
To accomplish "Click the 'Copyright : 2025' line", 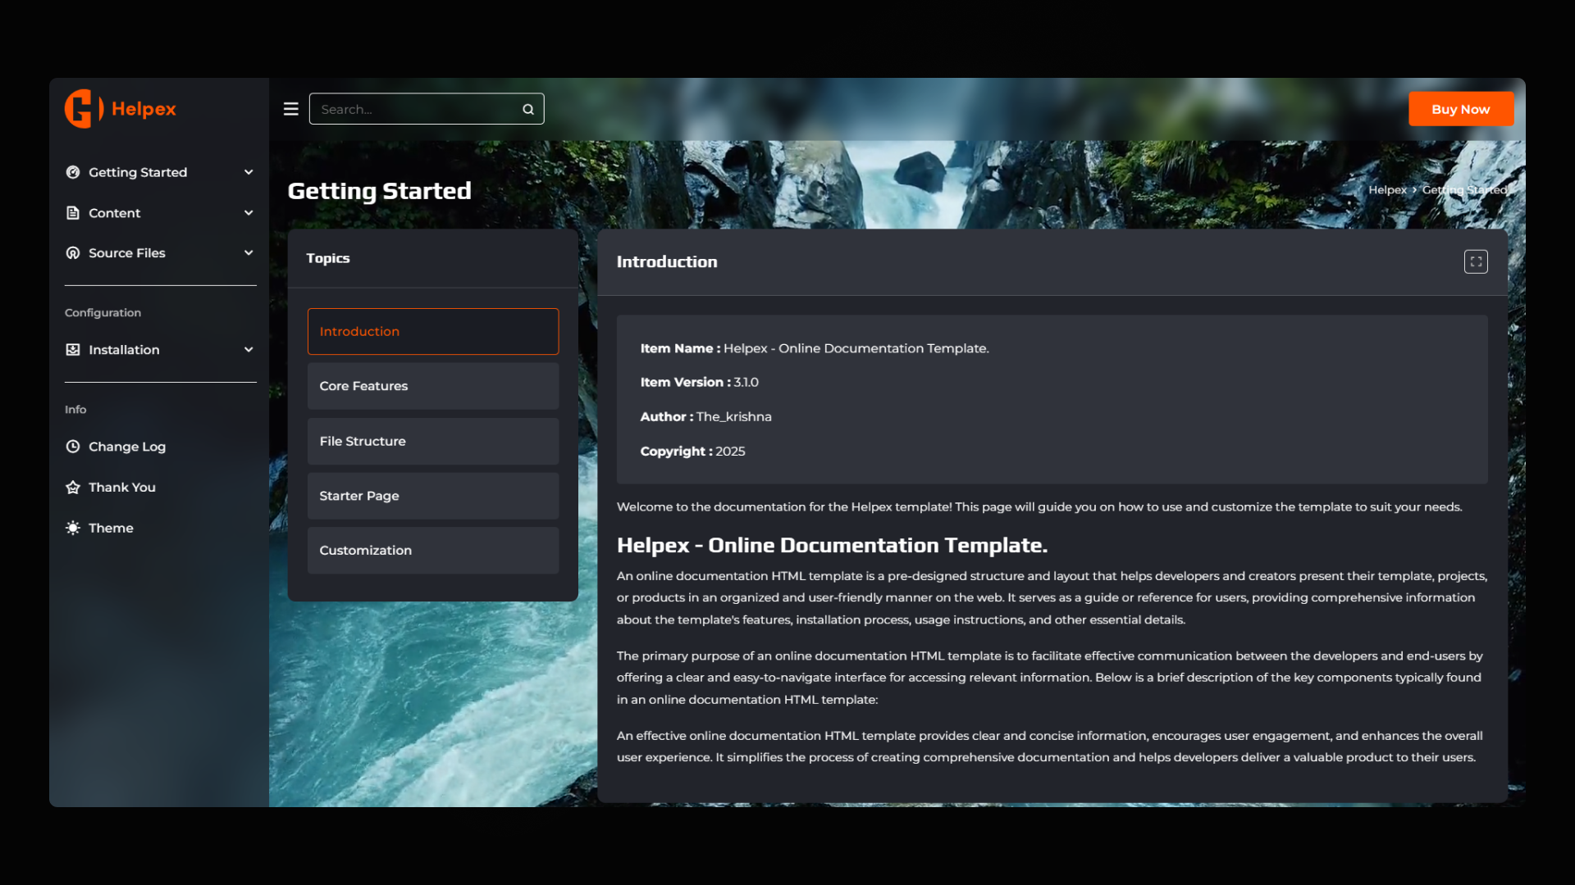I will 693,452.
